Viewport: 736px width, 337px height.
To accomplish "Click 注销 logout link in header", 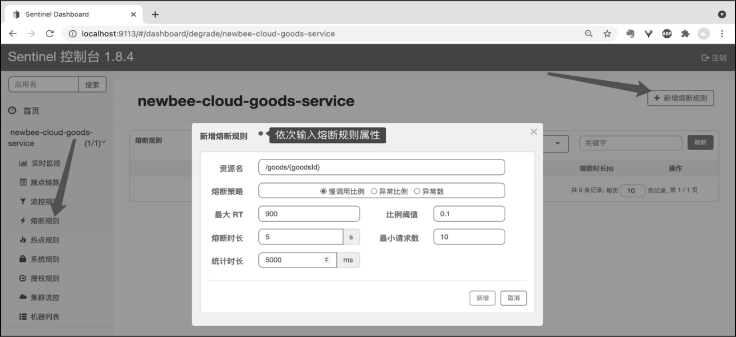I will tap(714, 58).
